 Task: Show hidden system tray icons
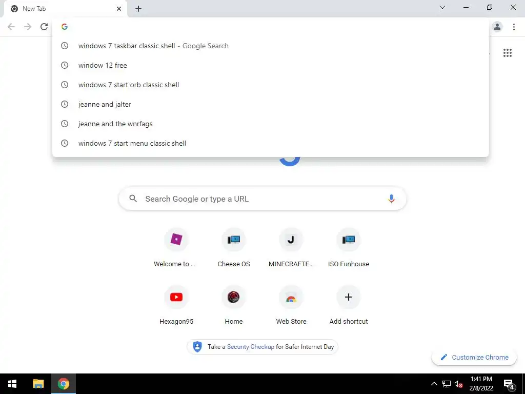(434, 384)
